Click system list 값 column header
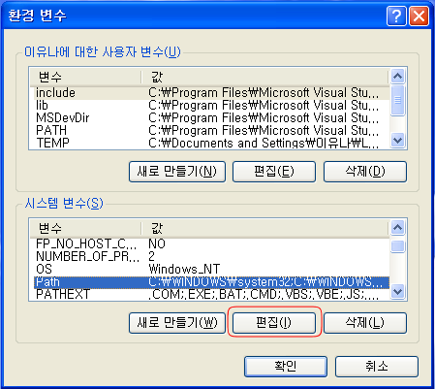This screenshot has height=389, width=435. coord(264,228)
